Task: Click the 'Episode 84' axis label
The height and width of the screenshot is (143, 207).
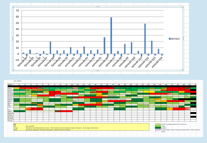Action: coord(22,62)
